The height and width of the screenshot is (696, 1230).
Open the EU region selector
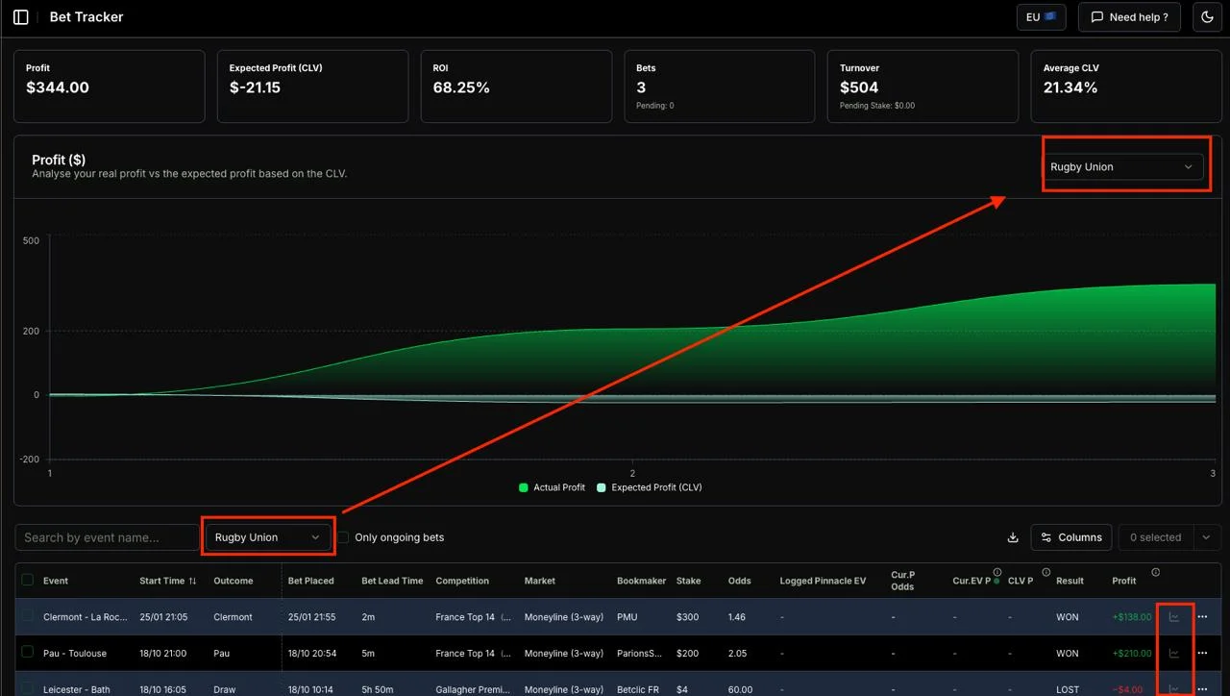click(x=1041, y=17)
